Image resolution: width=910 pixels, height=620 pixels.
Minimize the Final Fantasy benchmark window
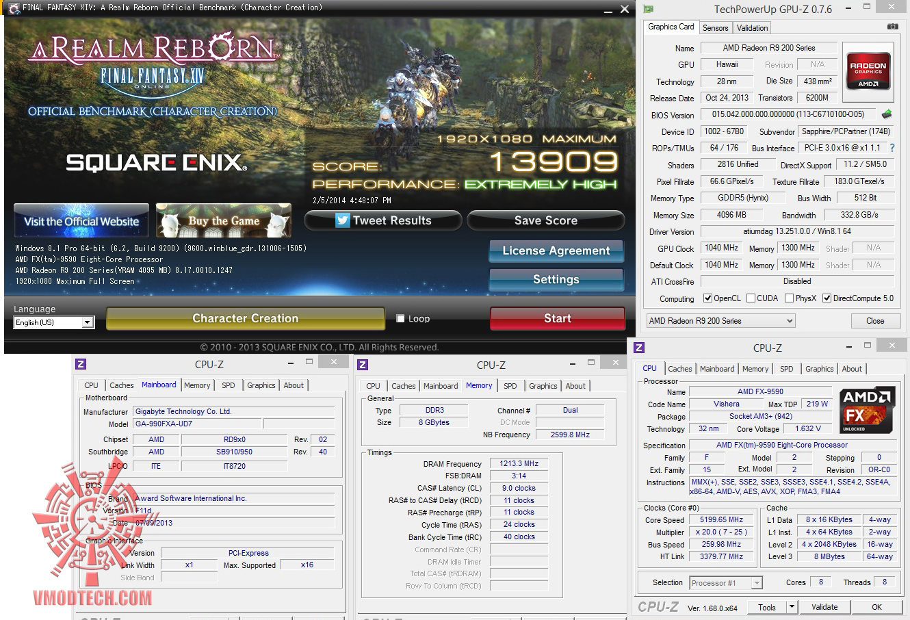click(608, 10)
